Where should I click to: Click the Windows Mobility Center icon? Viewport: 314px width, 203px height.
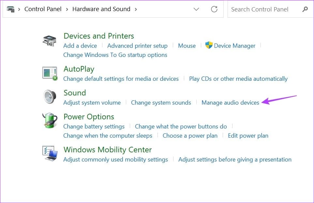tap(50, 154)
